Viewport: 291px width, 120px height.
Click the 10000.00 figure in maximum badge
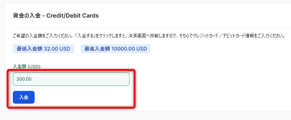click(124, 49)
